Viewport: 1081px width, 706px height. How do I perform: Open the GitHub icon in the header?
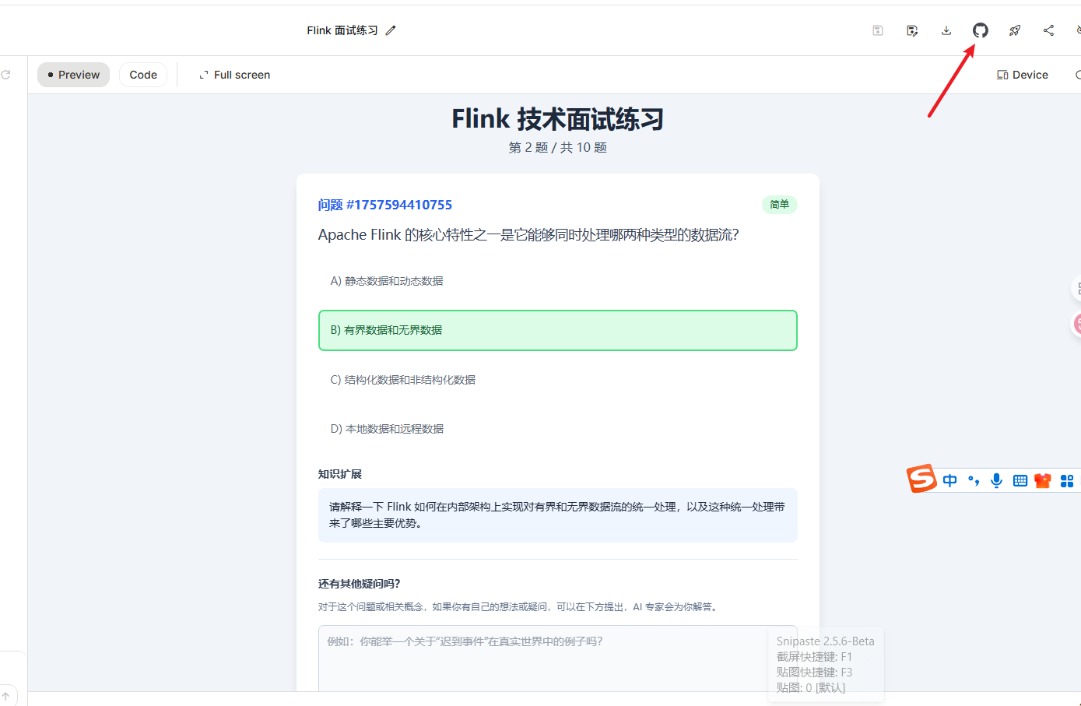pos(981,30)
